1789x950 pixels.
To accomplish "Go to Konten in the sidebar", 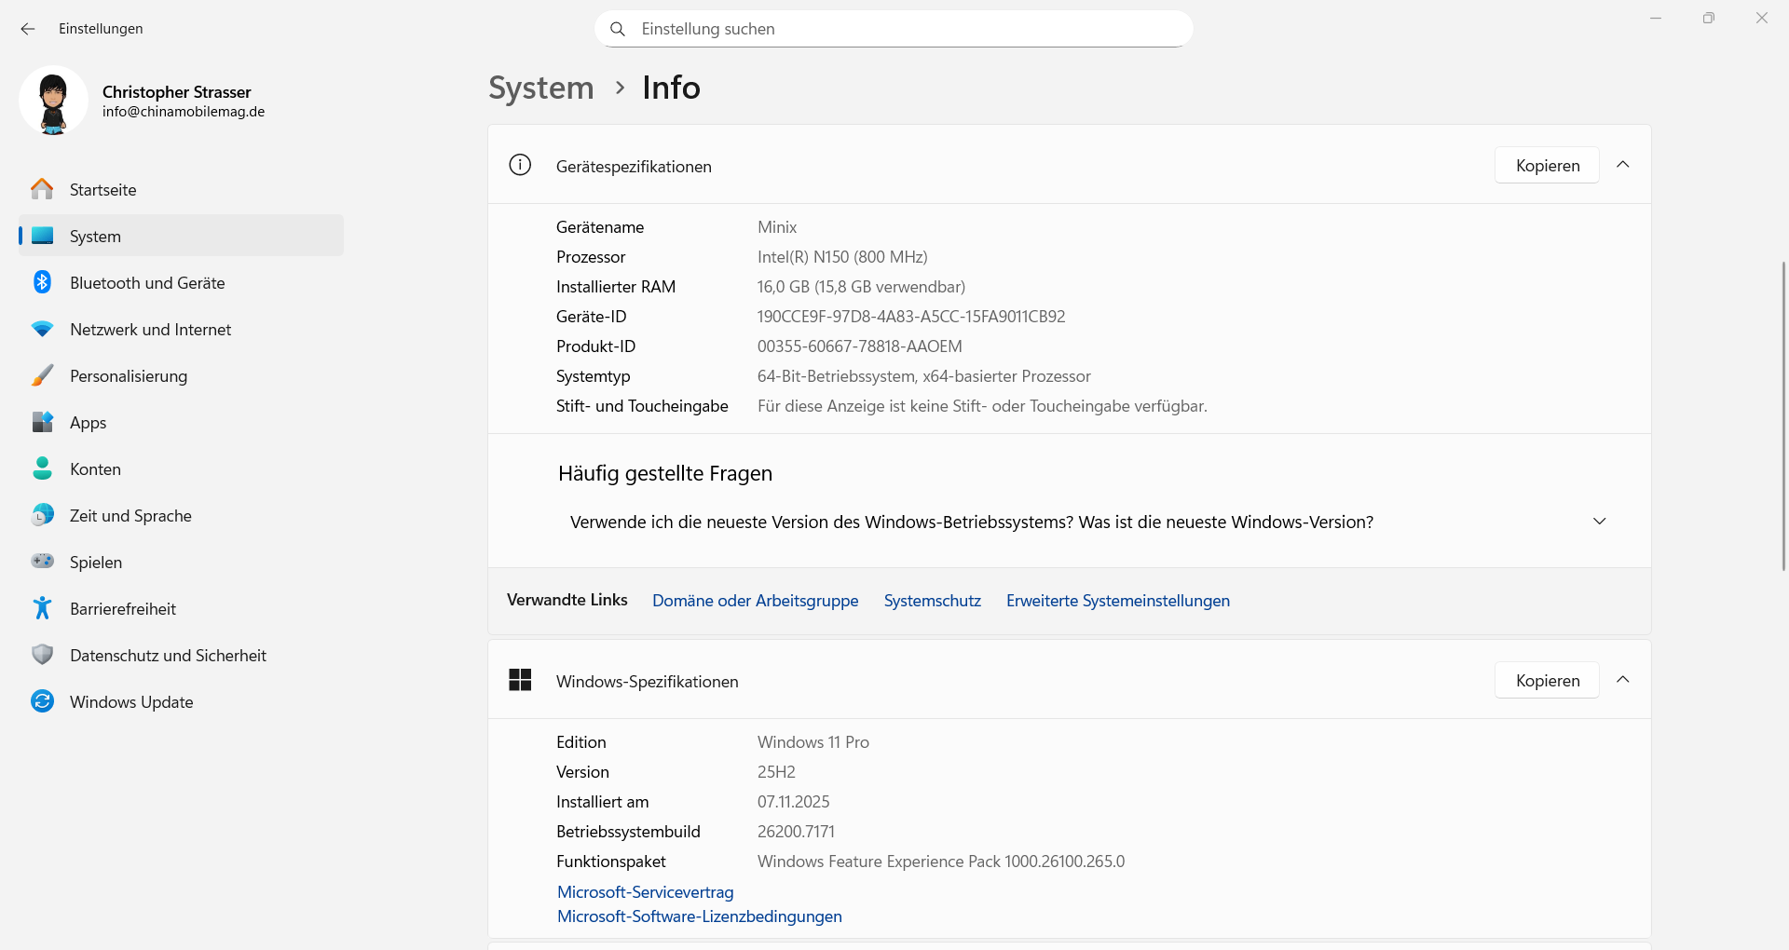I will click(x=95, y=469).
